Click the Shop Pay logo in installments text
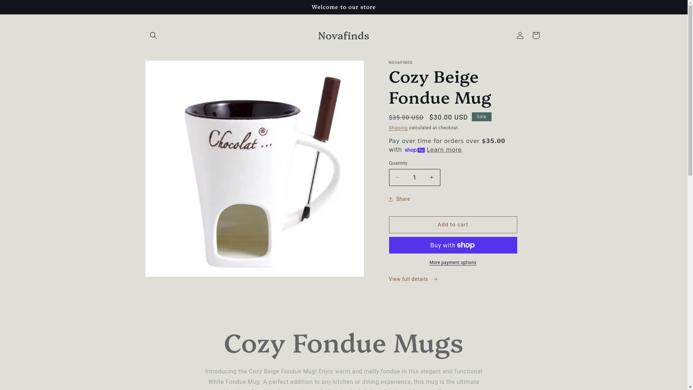693x390 pixels. 415,150
